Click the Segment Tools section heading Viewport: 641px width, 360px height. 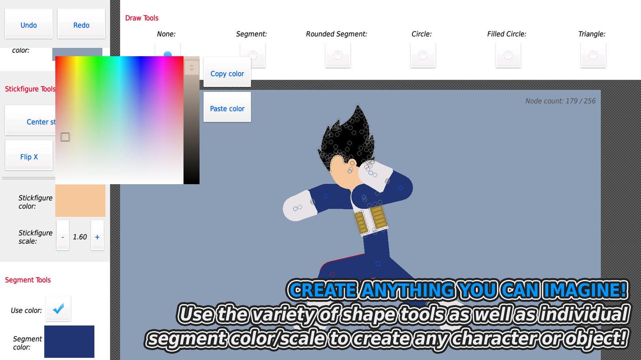coord(28,280)
